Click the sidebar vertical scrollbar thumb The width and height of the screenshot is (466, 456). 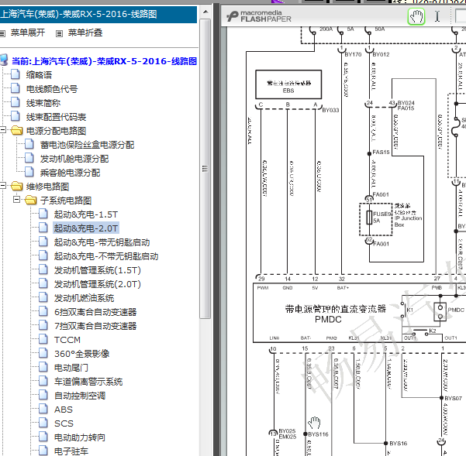pyautogui.click(x=205, y=169)
